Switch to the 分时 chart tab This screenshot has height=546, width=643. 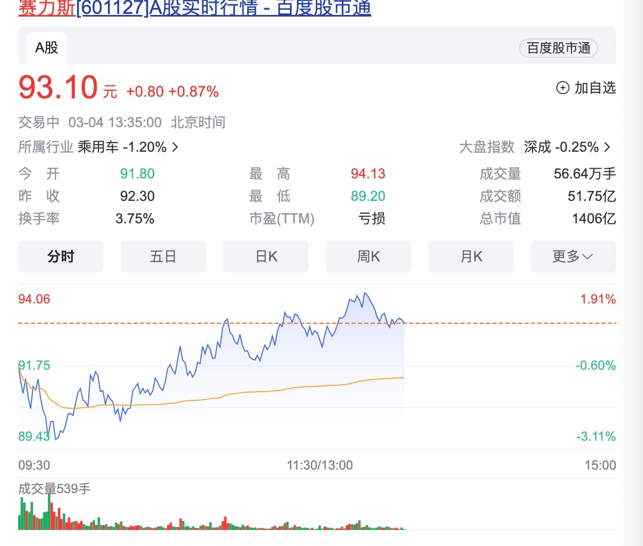[x=61, y=256]
